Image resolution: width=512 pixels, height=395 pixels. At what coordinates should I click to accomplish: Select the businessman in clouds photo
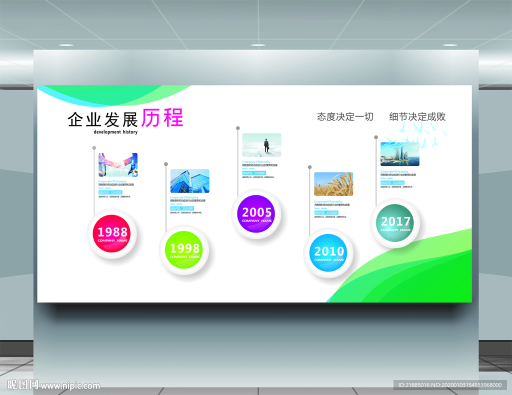[x=261, y=145]
